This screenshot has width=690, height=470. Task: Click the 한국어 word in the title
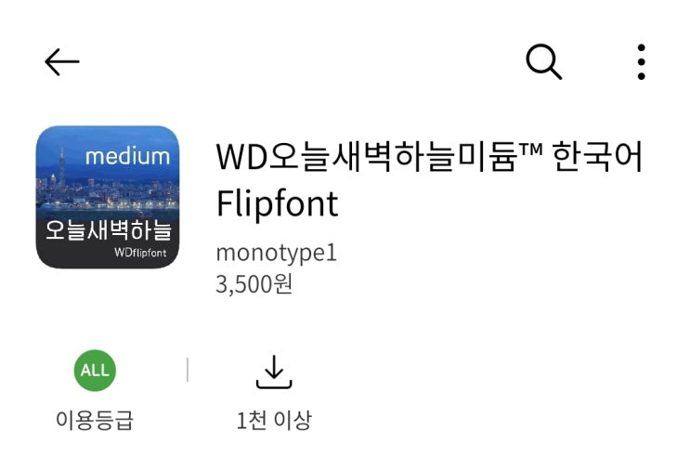597,157
